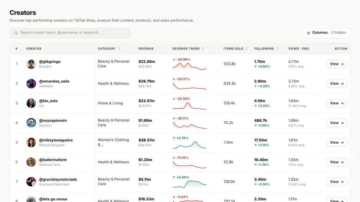Viewport: 360px width, 202px height.
Task: Click @gracielaymalcriado avatar
Action: click(x=31, y=182)
